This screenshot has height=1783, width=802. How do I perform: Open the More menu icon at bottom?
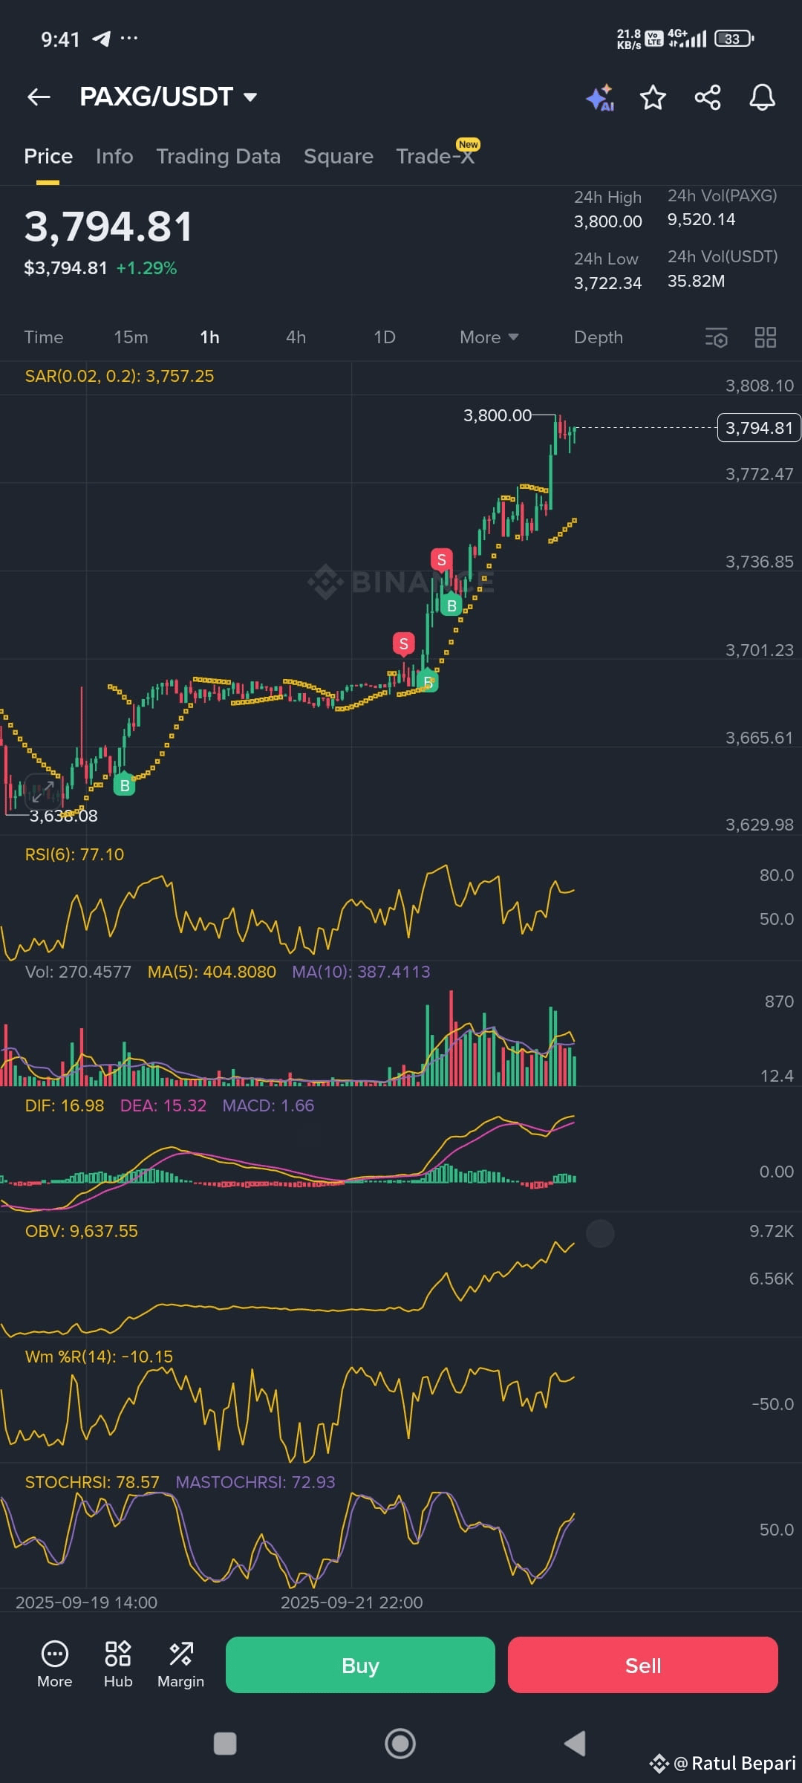[x=55, y=1664]
